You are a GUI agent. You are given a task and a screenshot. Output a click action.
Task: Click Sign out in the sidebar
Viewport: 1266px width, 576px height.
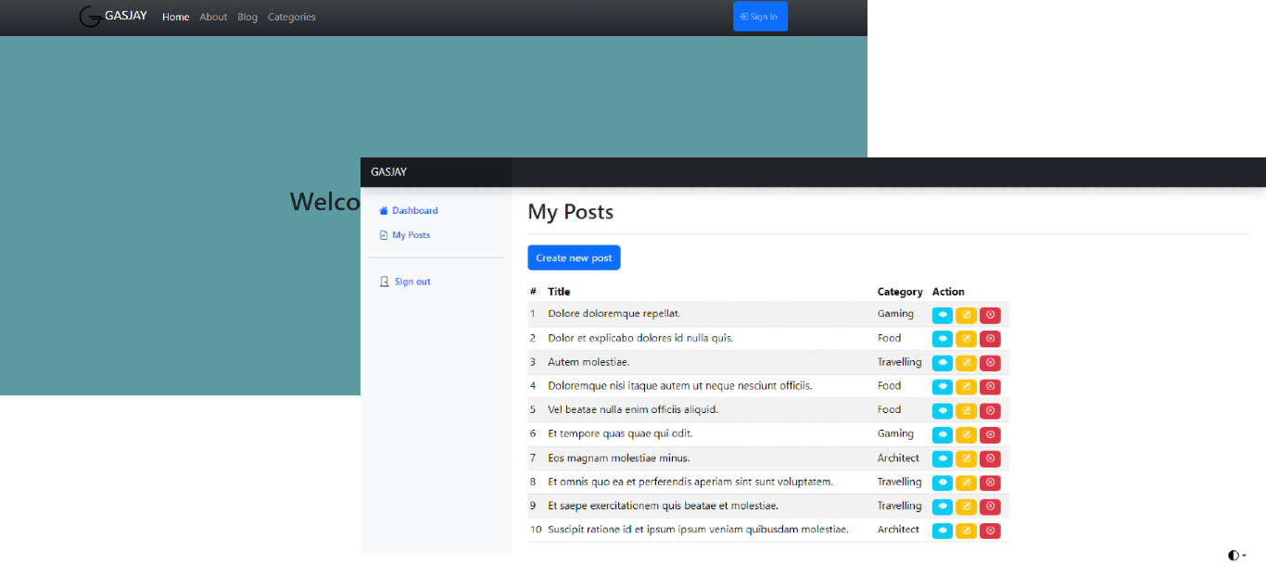411,282
